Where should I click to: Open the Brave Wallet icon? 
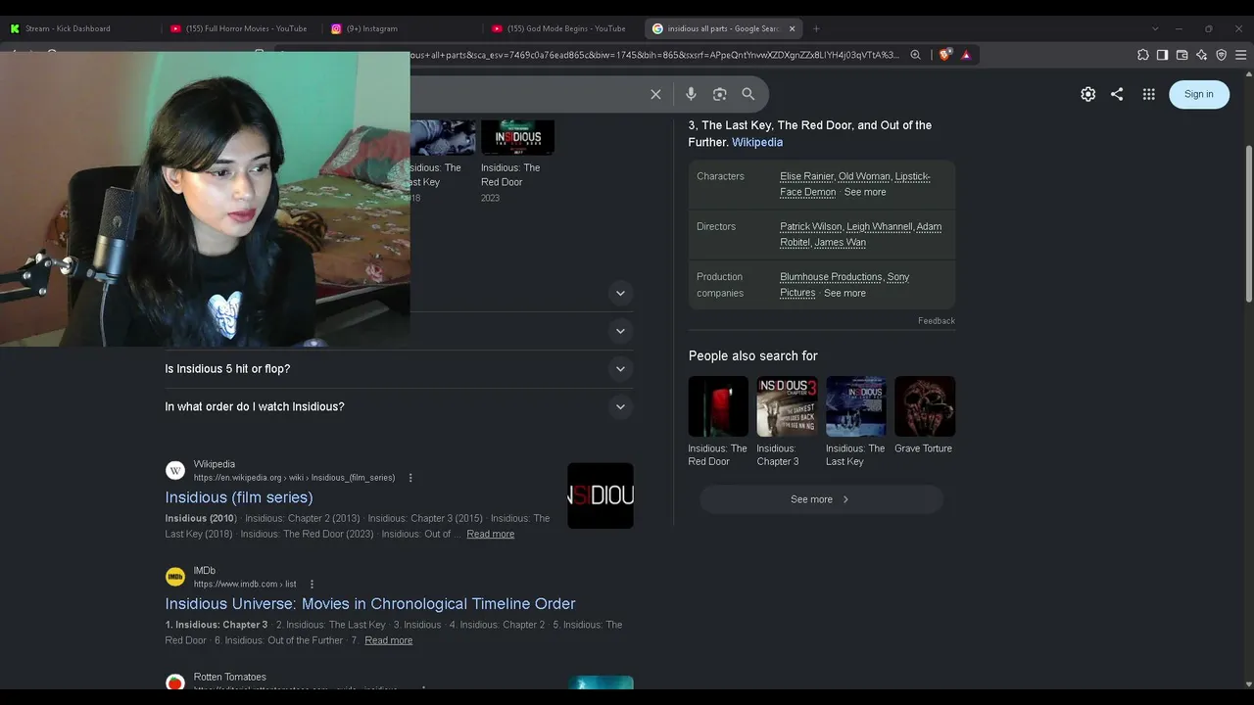[1182, 55]
